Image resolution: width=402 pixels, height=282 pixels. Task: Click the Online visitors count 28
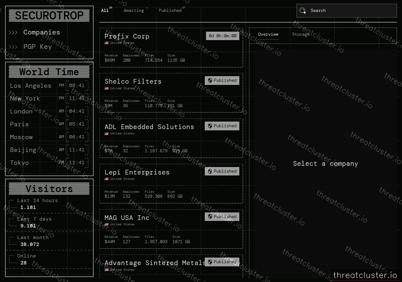tap(24, 263)
